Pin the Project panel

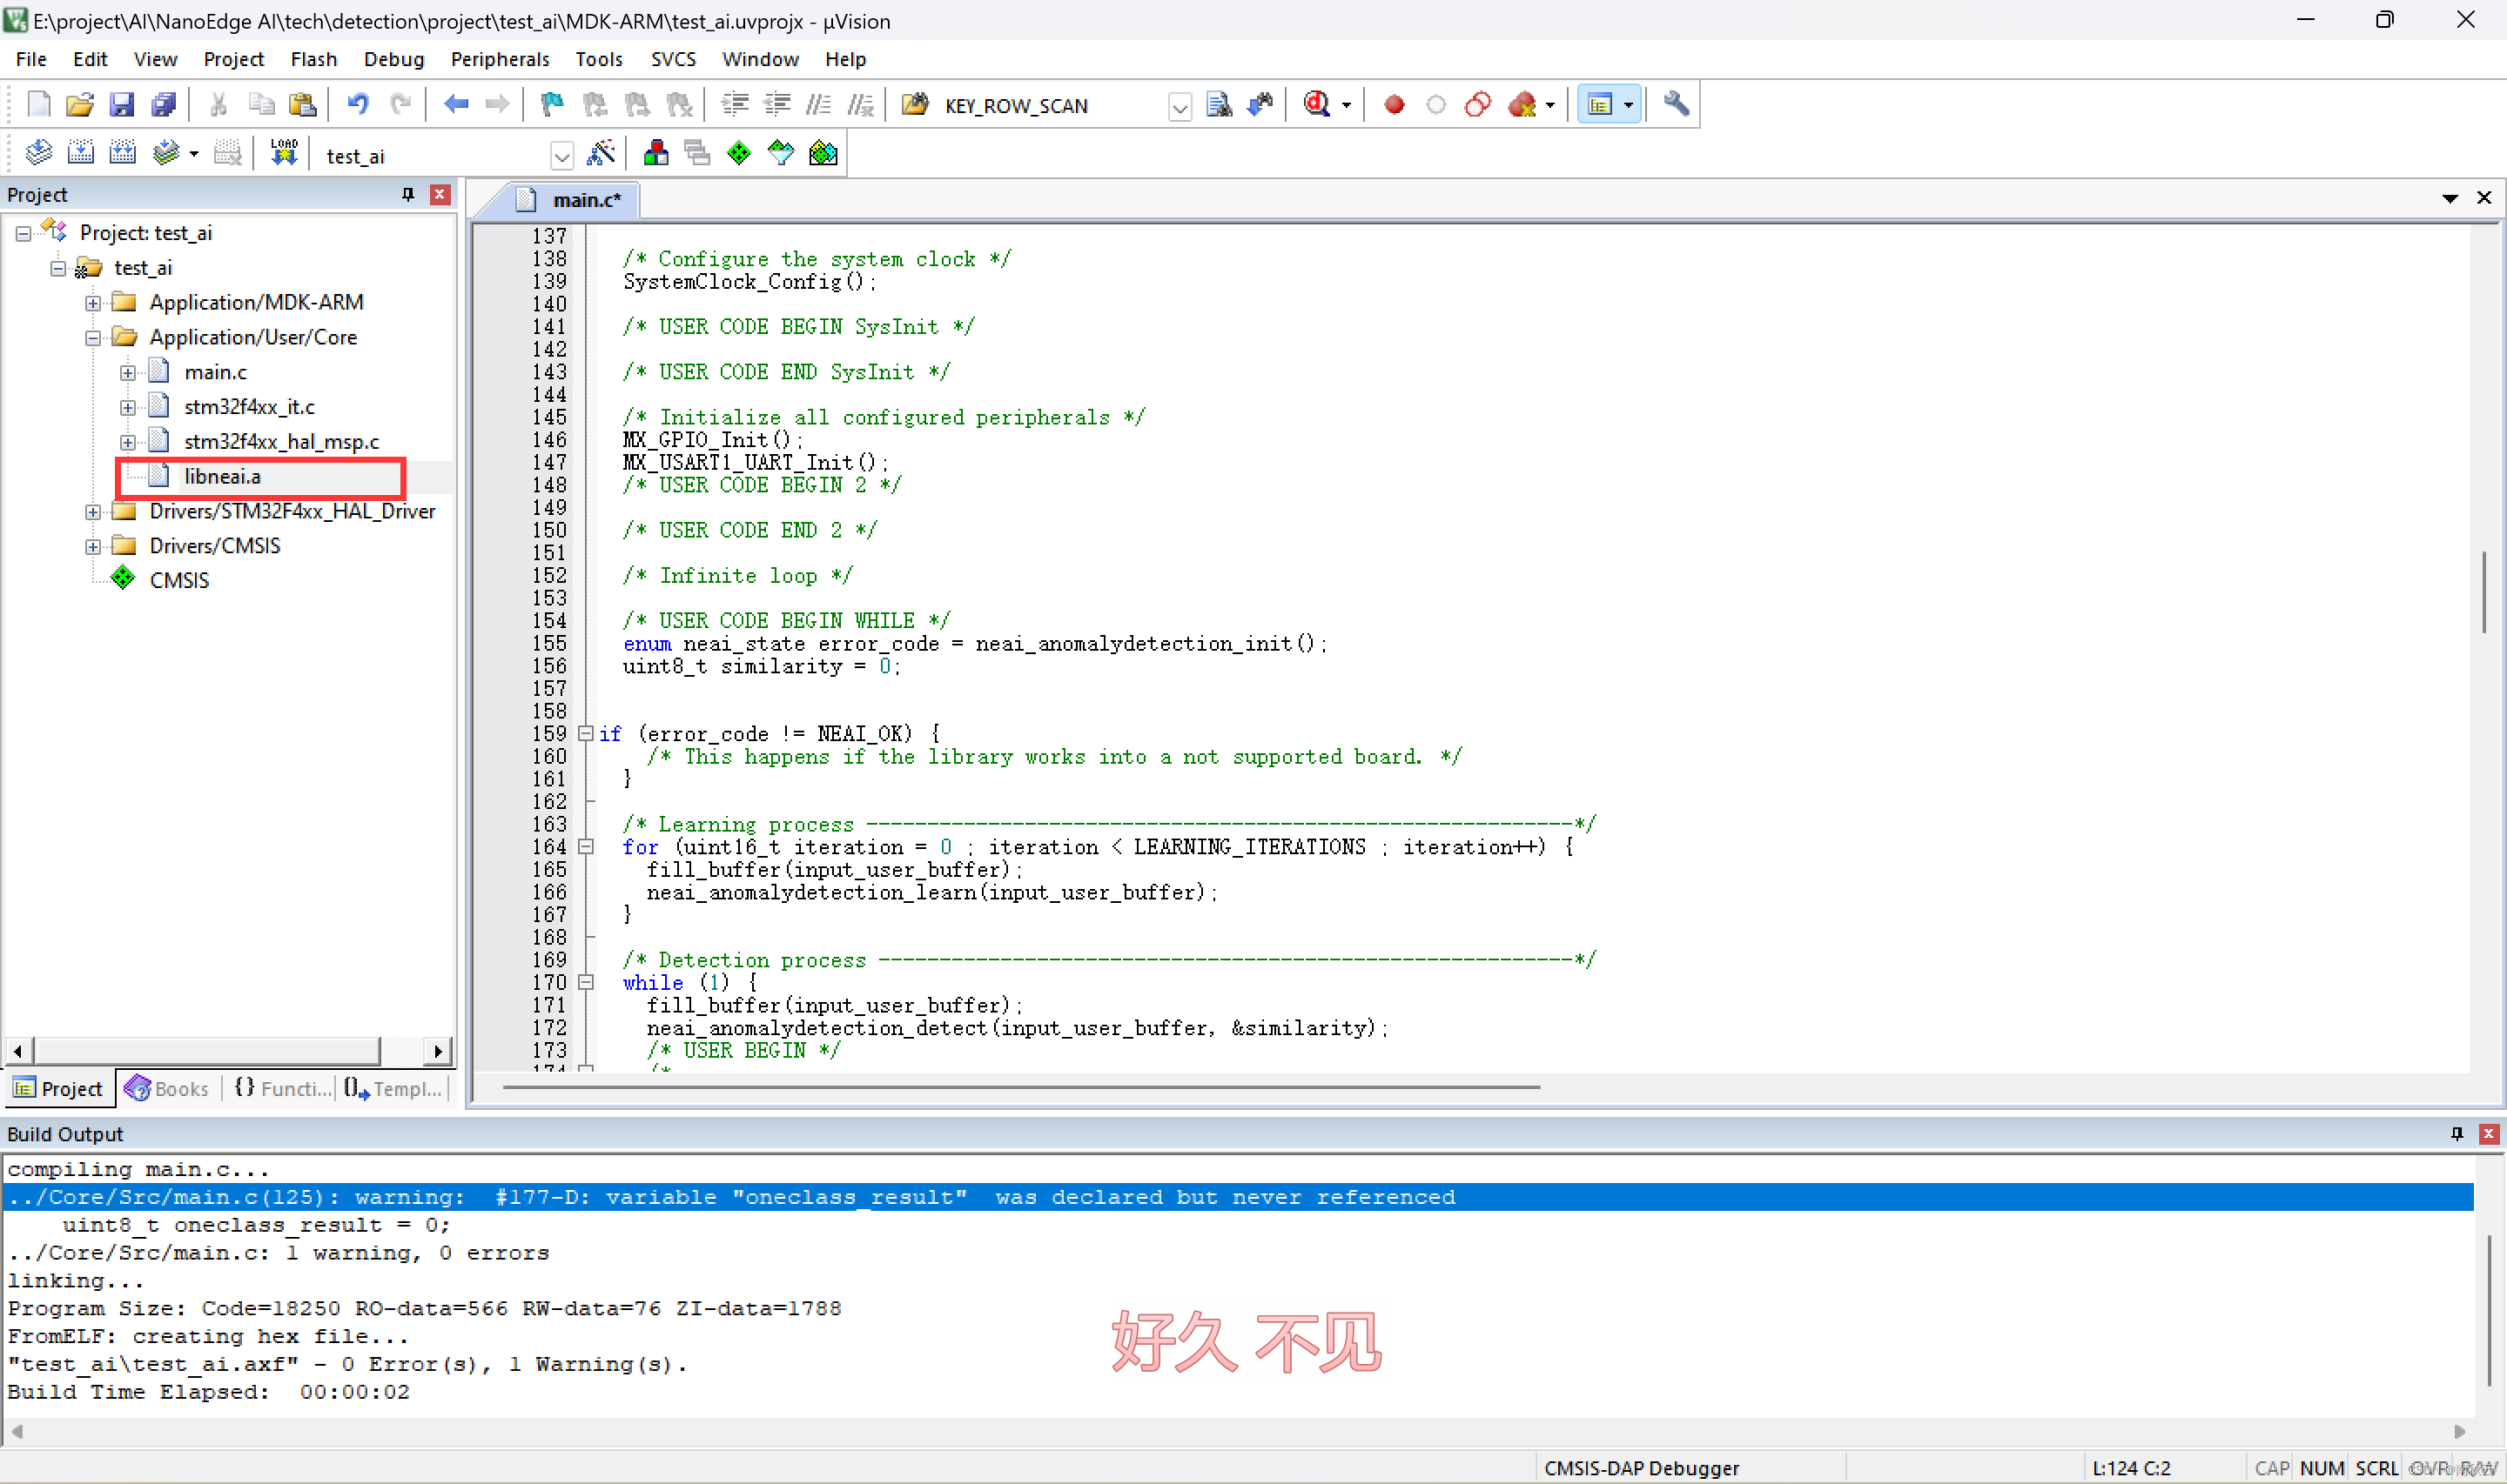[x=408, y=194]
